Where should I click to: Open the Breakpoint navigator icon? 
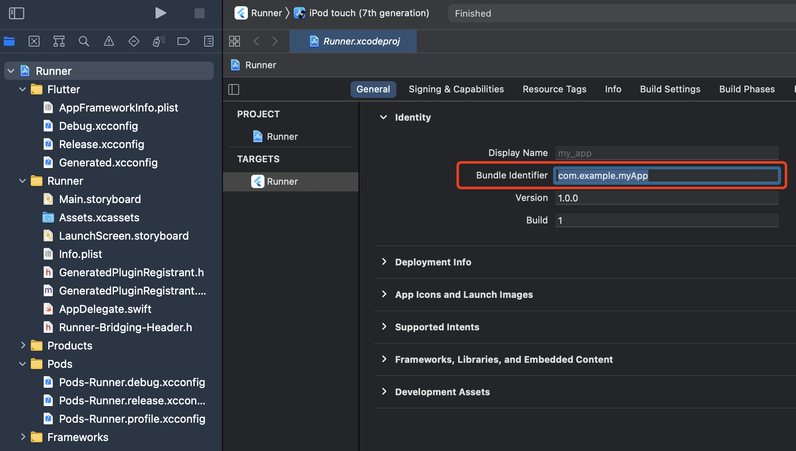tap(183, 41)
